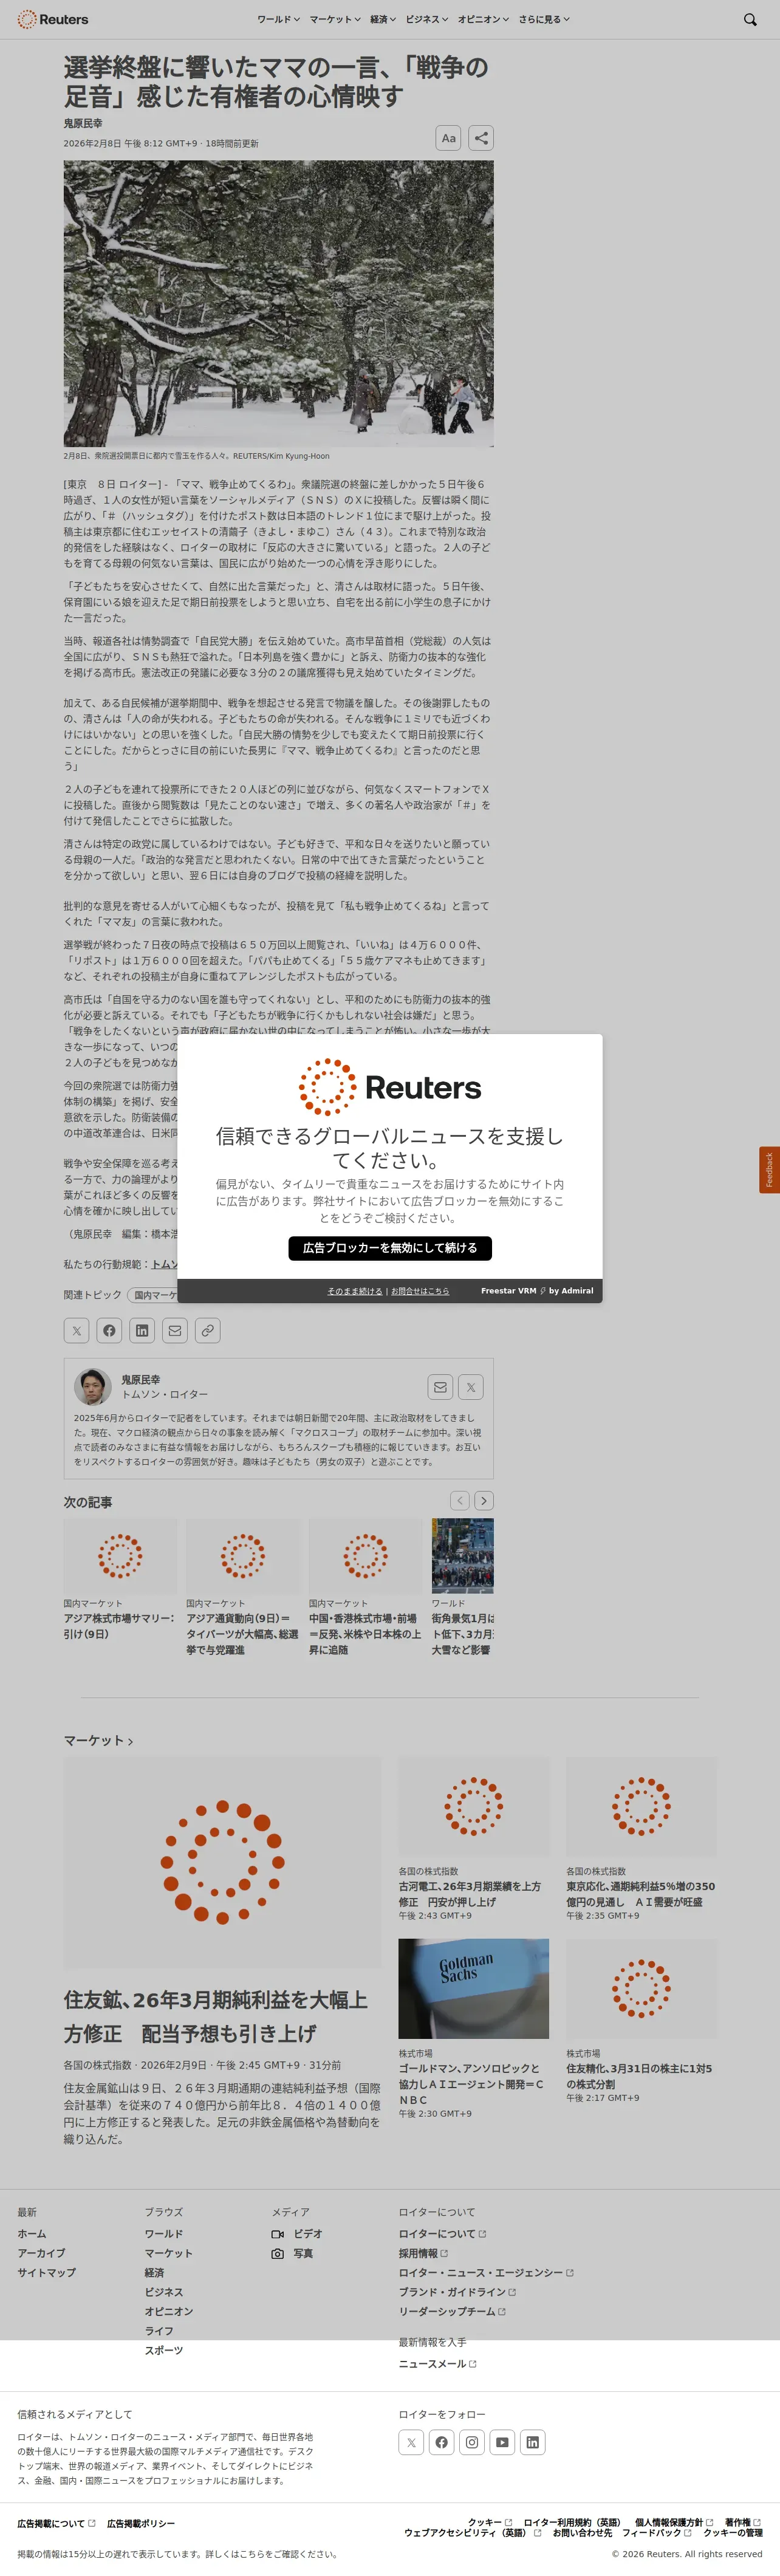Open the Reuters home logo
Viewport: 780px width, 2576px height.
53,19
